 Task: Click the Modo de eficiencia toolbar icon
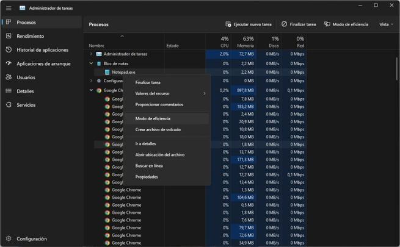click(327, 24)
